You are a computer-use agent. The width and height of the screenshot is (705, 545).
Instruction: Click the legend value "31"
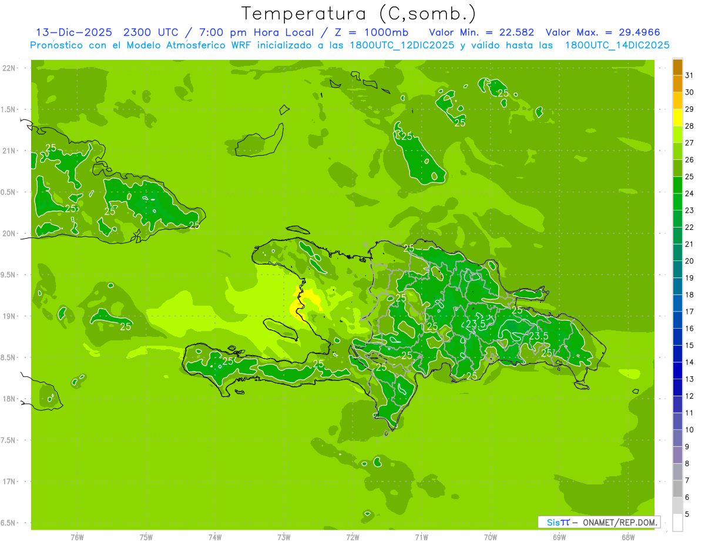[x=689, y=75]
